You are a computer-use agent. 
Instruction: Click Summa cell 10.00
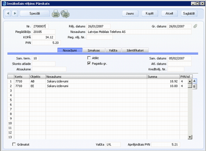click(163, 86)
